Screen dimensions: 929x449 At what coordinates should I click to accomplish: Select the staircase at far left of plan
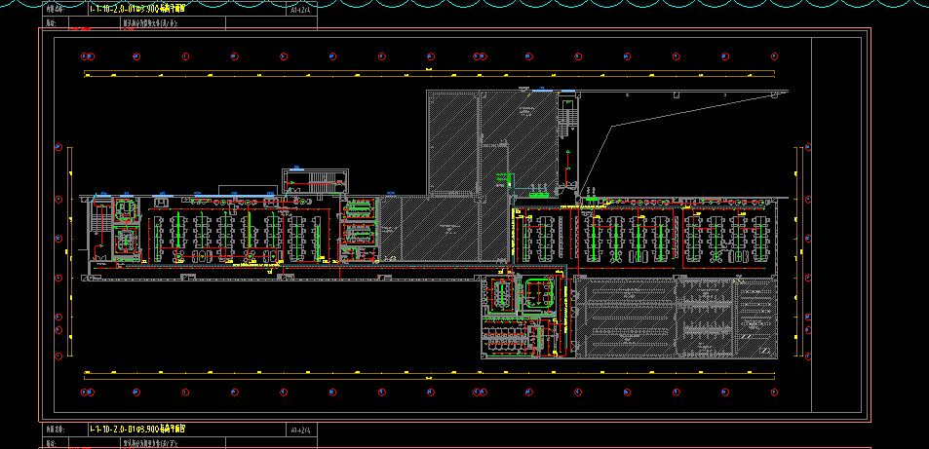coord(98,224)
